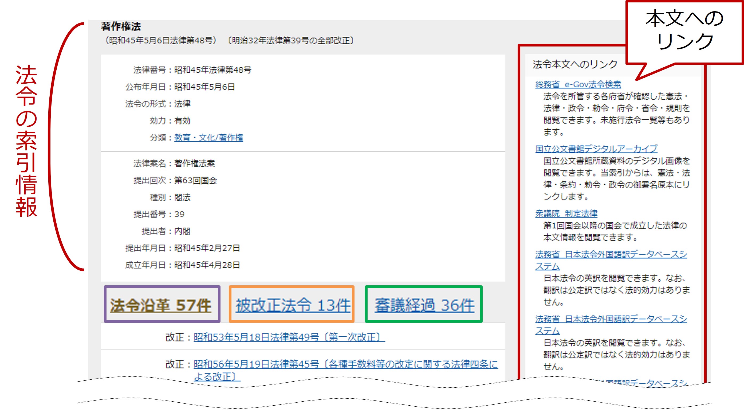Image resolution: width=744 pixels, height=416 pixels.
Task: Click the 法令本文へのリンク sidebar heading
Action: click(575, 64)
